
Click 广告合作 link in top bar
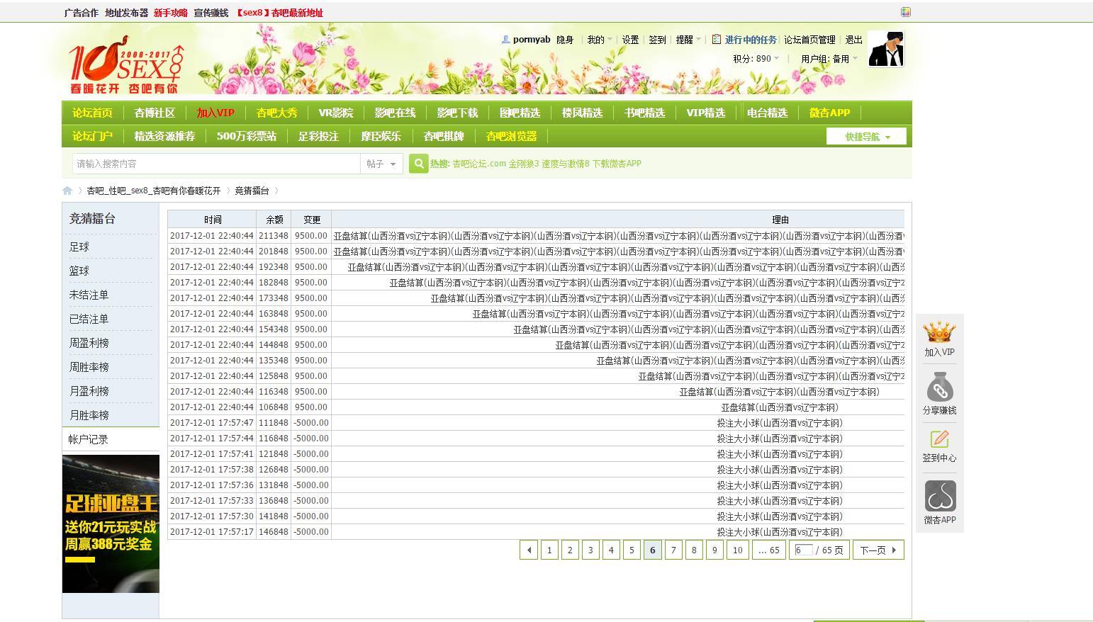[x=81, y=13]
